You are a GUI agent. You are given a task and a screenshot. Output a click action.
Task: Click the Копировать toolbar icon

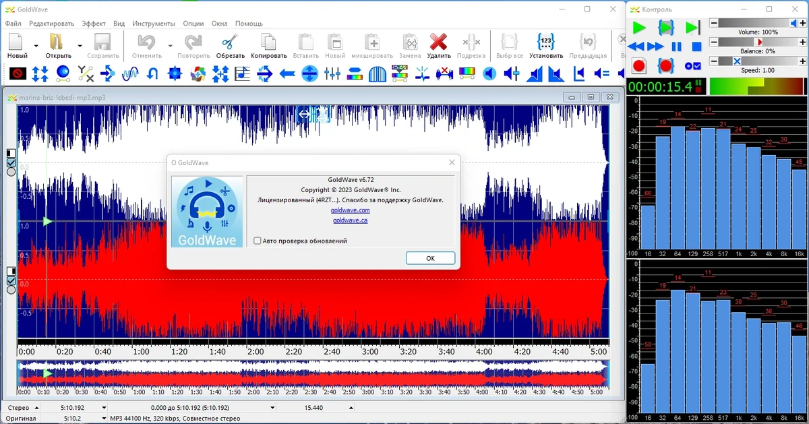tap(268, 42)
